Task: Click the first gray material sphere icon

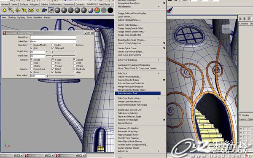Action: pyautogui.click(x=57, y=10)
